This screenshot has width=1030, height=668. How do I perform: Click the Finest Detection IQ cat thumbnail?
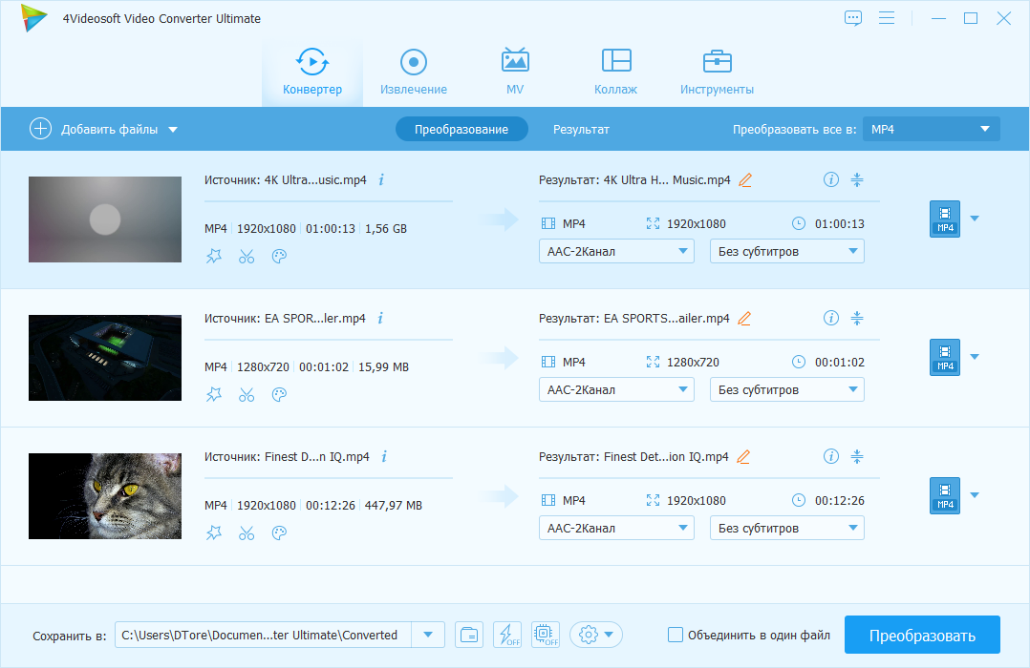[x=105, y=496]
